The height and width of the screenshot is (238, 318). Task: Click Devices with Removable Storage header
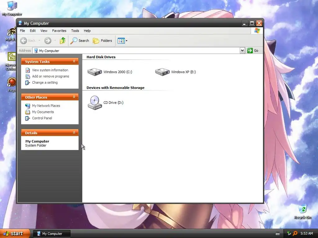click(116, 88)
